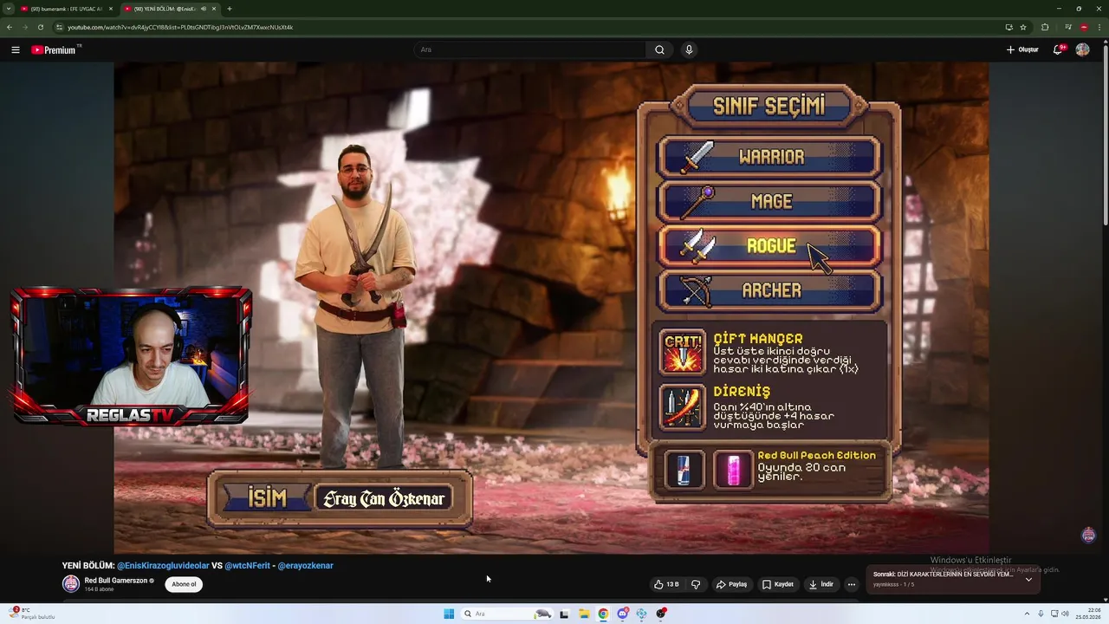Open Chrome from the taskbar

[603, 614]
